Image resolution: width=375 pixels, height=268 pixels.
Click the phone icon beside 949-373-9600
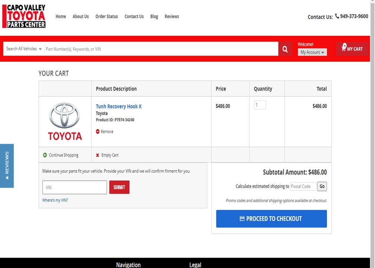tap(337, 16)
